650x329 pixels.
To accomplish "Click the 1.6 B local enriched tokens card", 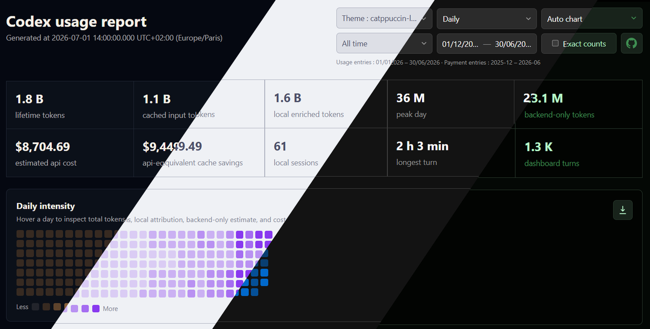I will 326,104.
